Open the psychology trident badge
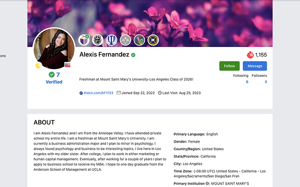 coord(111,40)
